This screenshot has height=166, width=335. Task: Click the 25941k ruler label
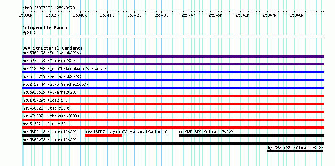click(107, 15)
